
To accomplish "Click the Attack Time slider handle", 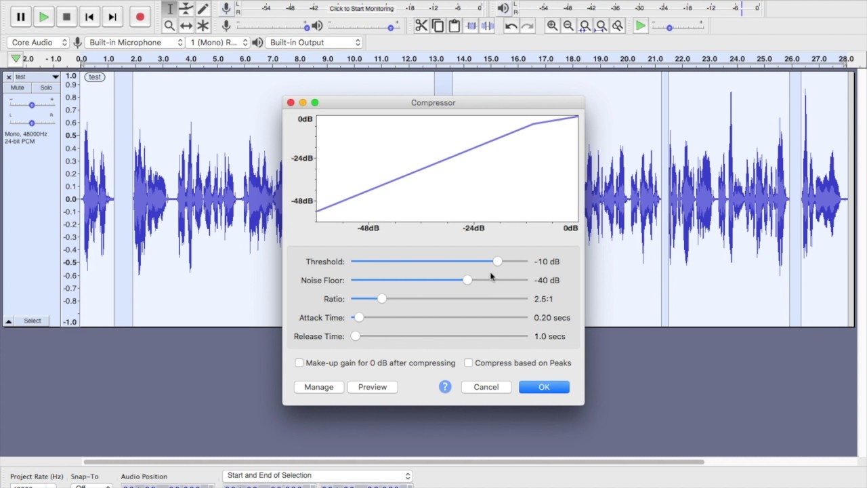I will pos(359,317).
